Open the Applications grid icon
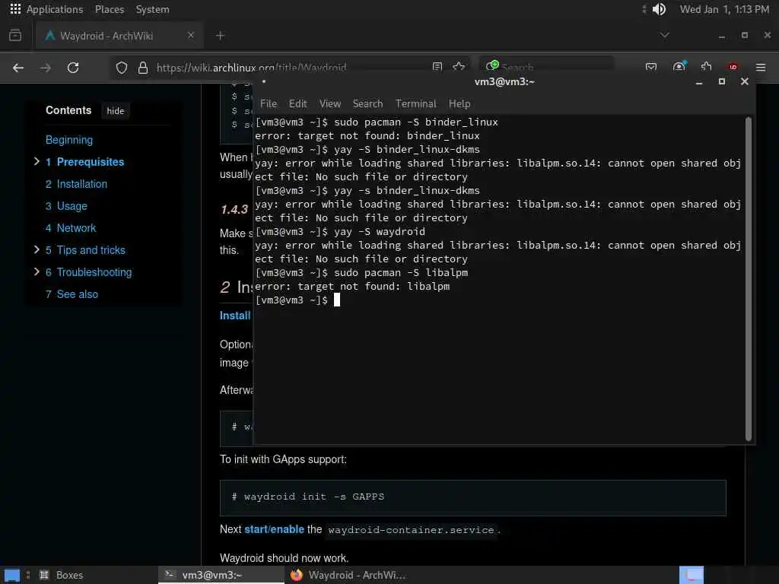 tap(15, 9)
